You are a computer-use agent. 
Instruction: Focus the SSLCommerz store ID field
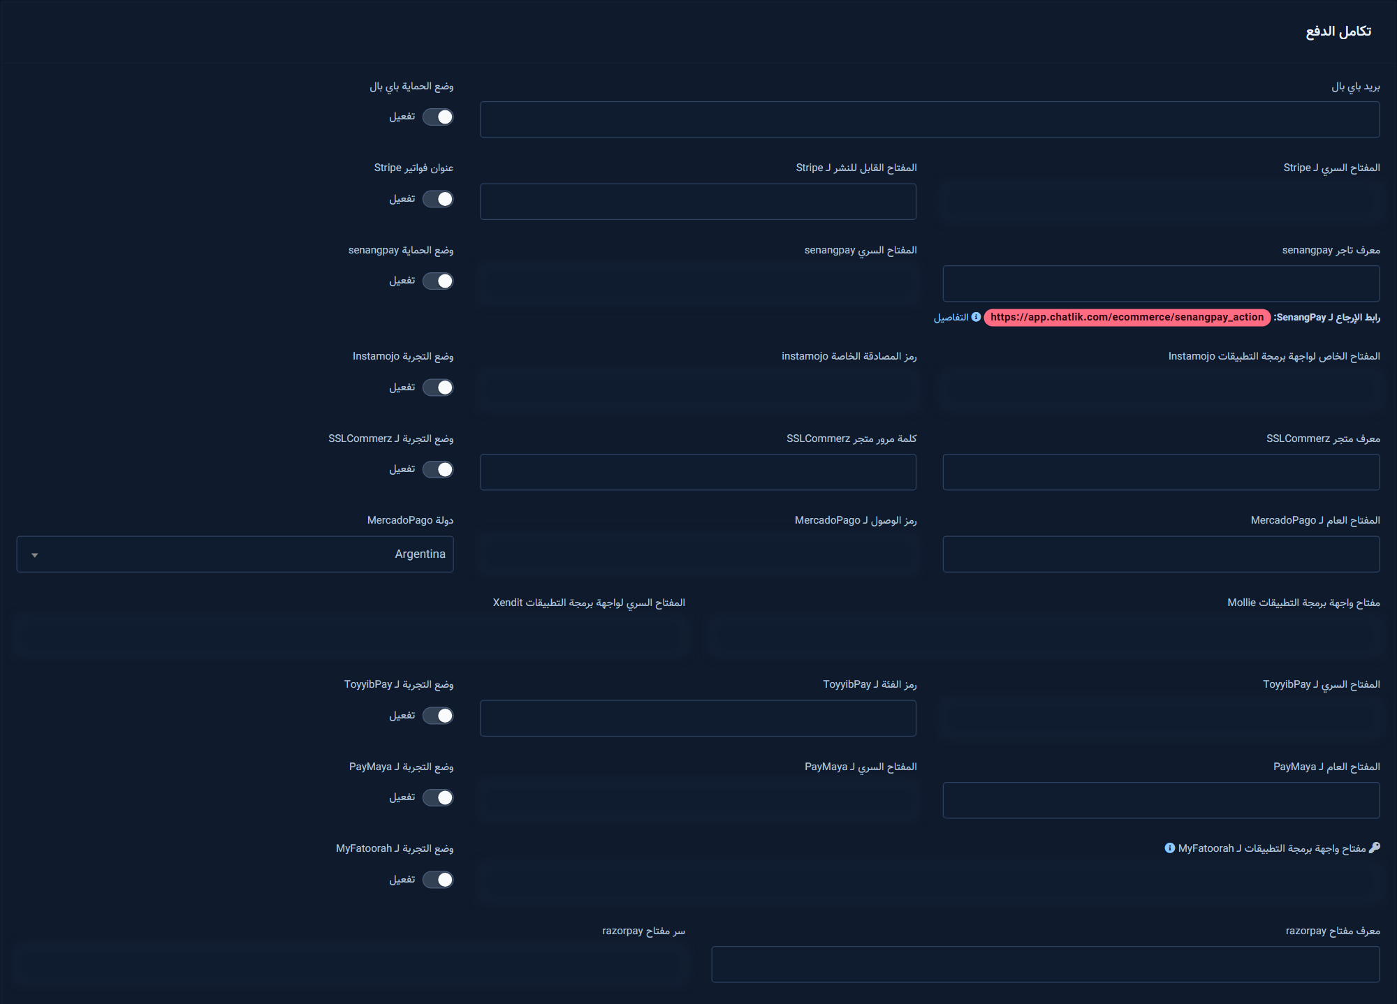[x=1161, y=472]
